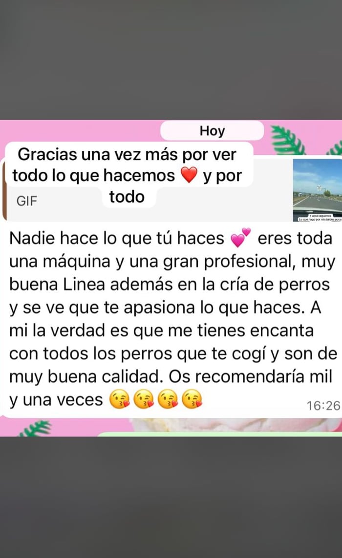Click the word todo in caption's last line
Image resolution: width=342 pixels, height=558 pixels.
click(127, 196)
